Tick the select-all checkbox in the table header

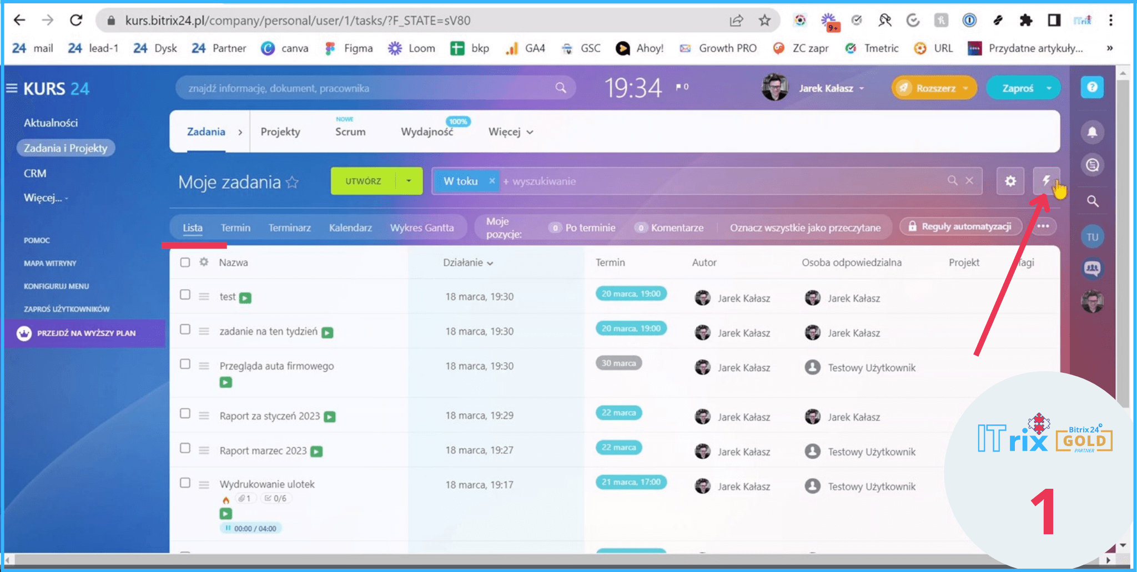185,262
